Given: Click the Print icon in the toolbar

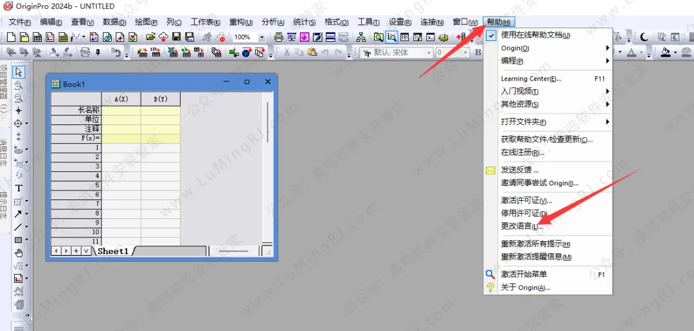Looking at the screenshot, I should 278,37.
